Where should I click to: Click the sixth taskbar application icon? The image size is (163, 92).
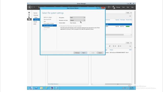(57, 88)
